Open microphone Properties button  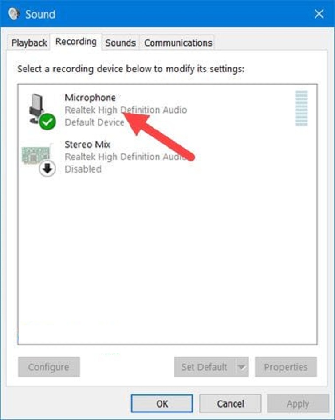tap(286, 367)
